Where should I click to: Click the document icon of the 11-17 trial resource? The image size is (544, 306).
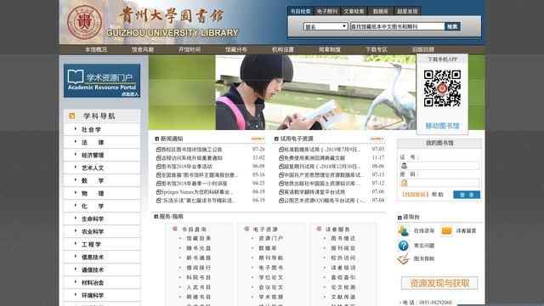click(x=281, y=158)
